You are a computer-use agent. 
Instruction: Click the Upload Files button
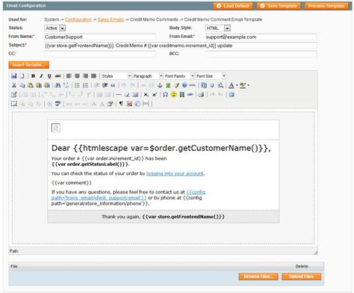[301, 277]
